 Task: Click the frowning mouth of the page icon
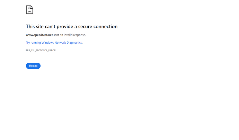pyautogui.click(x=29, y=11)
